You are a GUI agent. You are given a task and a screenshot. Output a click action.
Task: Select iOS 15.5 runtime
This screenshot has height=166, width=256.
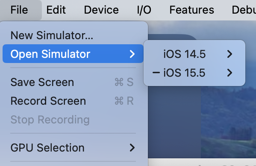click(x=194, y=72)
